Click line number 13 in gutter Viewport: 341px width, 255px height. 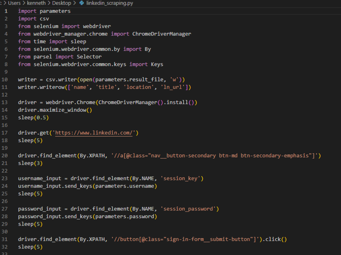click(4, 102)
